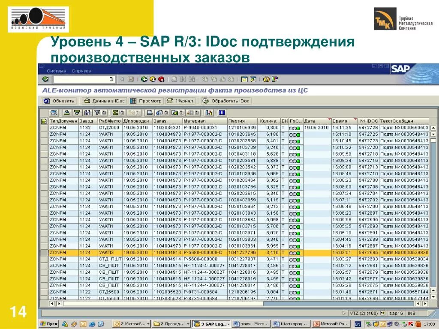439x329 pixels.
Task: Click the Просмотр button
Action: point(146,101)
